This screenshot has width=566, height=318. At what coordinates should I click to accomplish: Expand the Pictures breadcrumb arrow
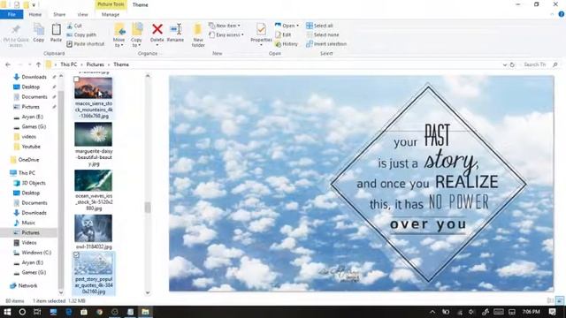[x=109, y=64]
